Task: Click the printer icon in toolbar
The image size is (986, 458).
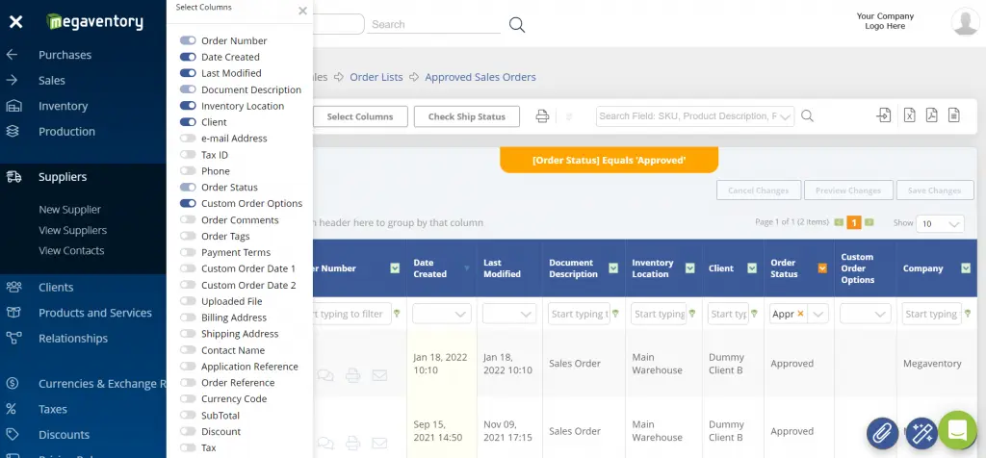Action: (x=542, y=116)
